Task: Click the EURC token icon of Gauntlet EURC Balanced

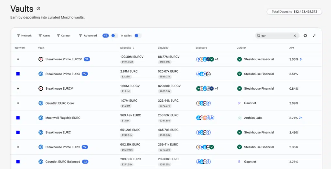Action: (41, 162)
